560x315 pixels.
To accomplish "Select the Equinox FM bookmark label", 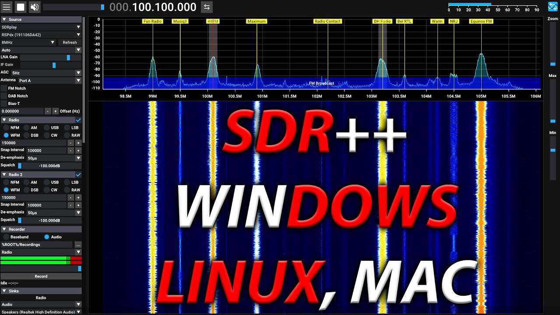I will pos(481,21).
